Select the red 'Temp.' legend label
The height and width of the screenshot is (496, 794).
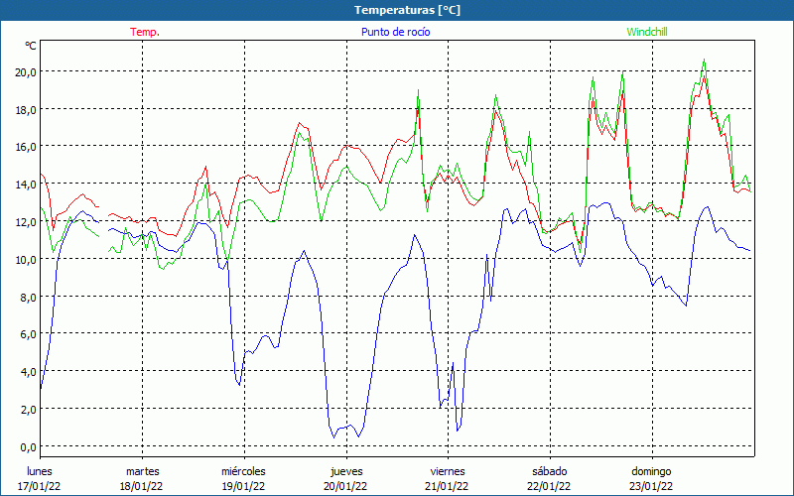(145, 32)
